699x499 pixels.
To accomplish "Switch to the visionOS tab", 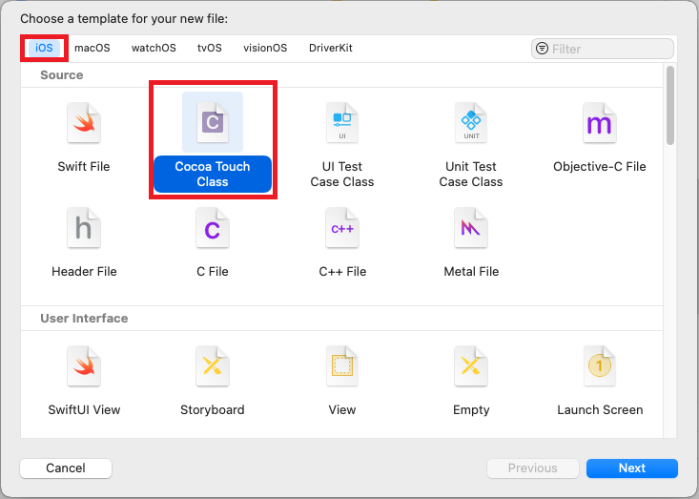I will click(x=265, y=48).
